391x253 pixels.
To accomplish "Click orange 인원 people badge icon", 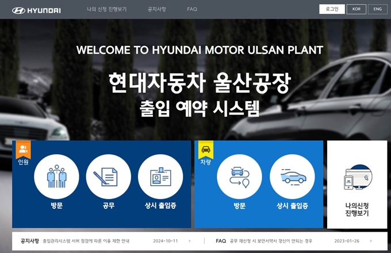I will click(x=23, y=149).
